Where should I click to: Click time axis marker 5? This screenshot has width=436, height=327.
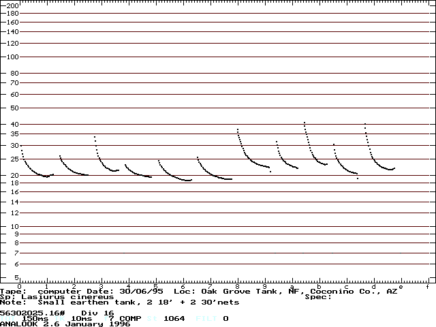155,286
